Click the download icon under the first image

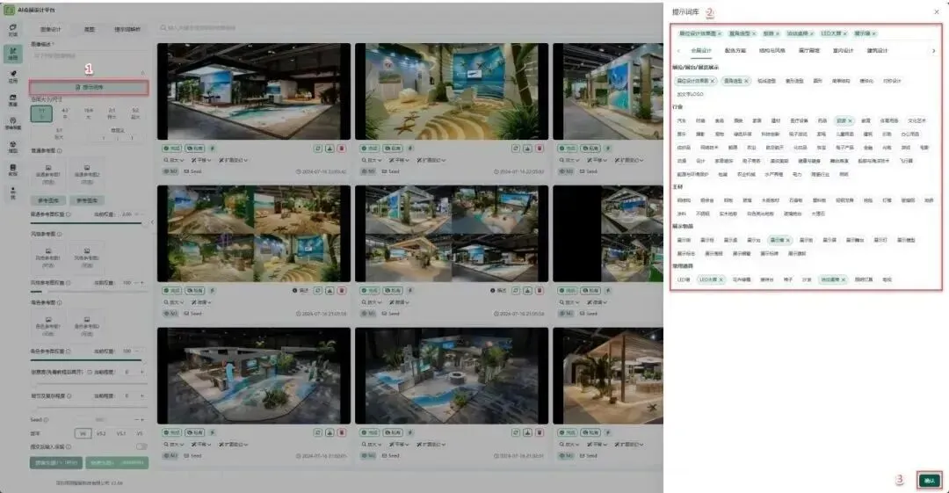click(330, 149)
